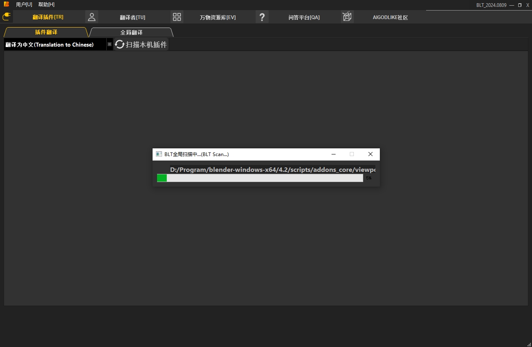Minimize the main BLT window
Screen dimensions: 532x347
(512, 5)
